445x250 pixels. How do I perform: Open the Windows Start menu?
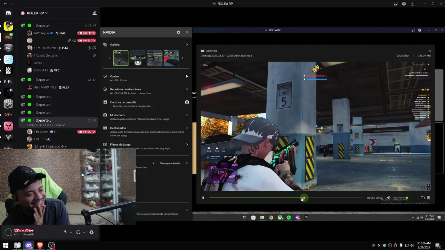point(6,245)
